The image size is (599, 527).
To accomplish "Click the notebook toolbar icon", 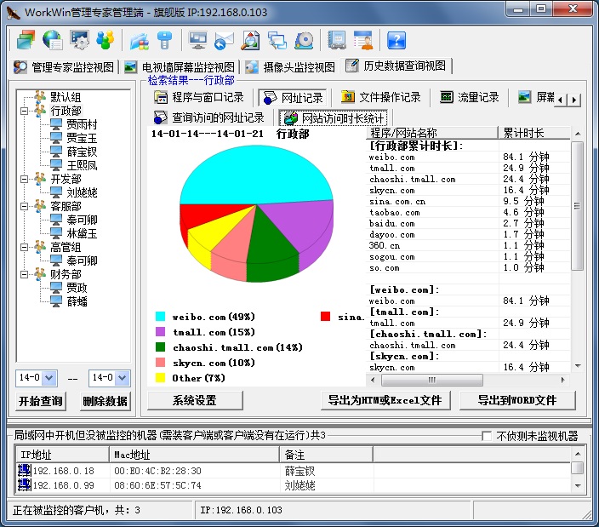I will pos(337,40).
